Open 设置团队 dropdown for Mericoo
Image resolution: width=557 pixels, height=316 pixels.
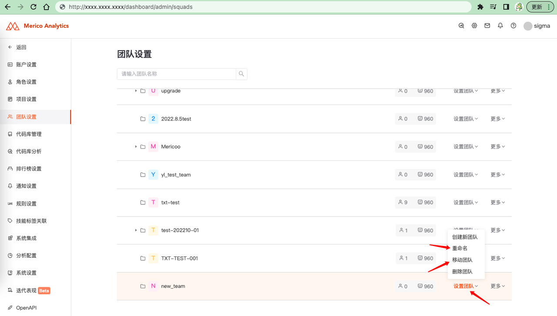tap(466, 146)
